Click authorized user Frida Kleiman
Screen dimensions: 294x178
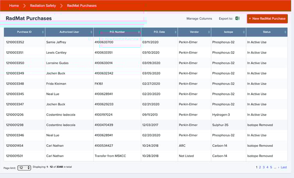click(x=56, y=84)
